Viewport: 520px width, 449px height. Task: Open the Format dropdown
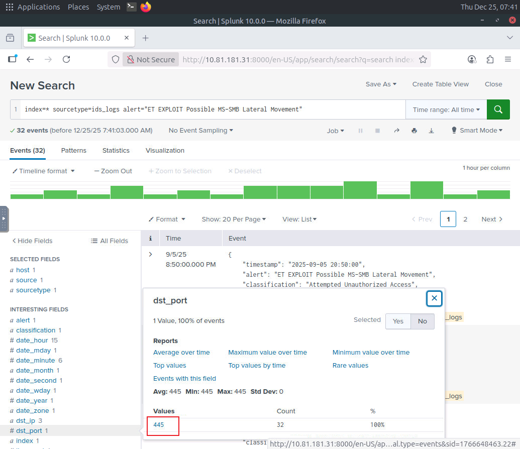167,219
